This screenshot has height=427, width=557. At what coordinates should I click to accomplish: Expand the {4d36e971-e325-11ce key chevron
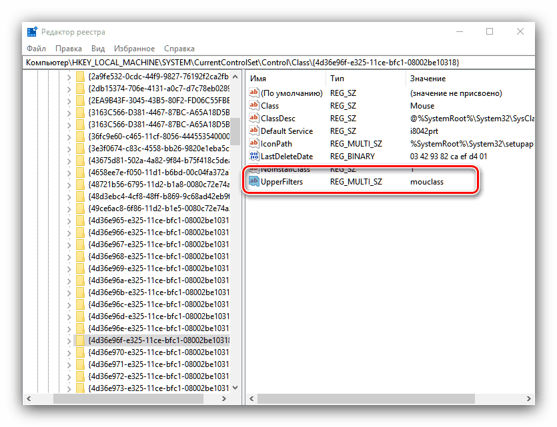[x=69, y=365]
